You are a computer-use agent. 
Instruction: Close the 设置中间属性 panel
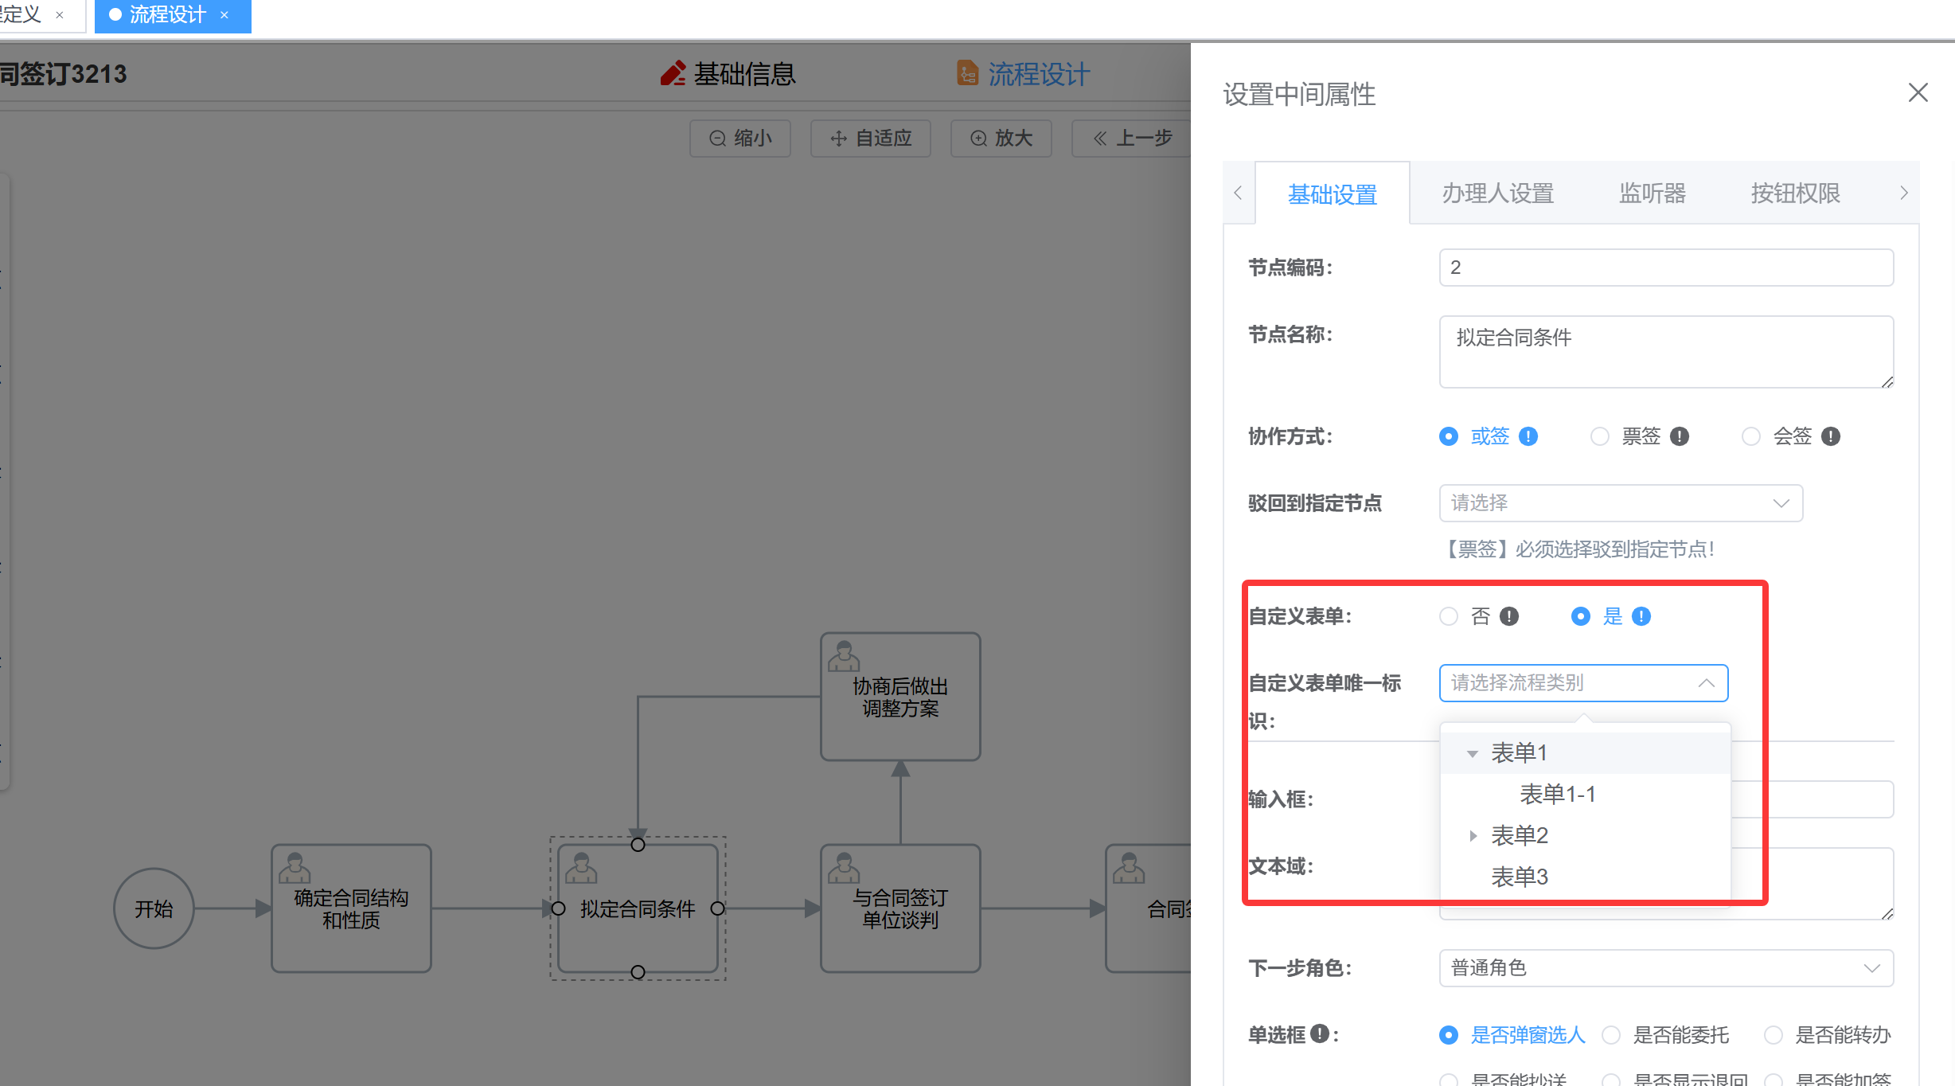[x=1918, y=93]
